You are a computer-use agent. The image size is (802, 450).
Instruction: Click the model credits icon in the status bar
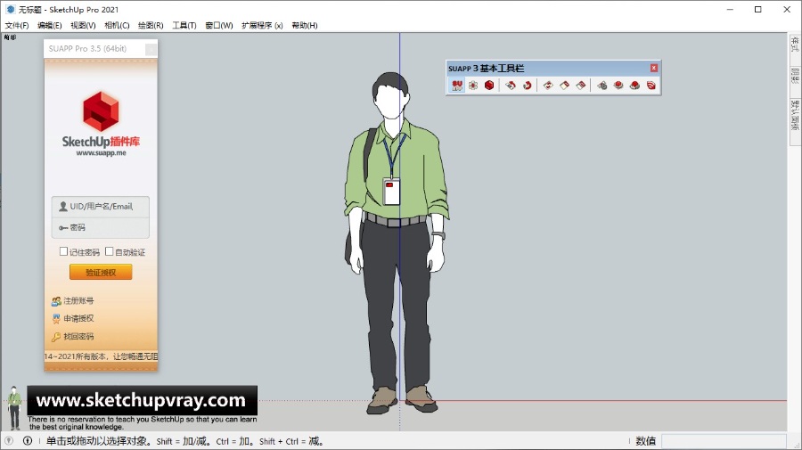[28, 440]
